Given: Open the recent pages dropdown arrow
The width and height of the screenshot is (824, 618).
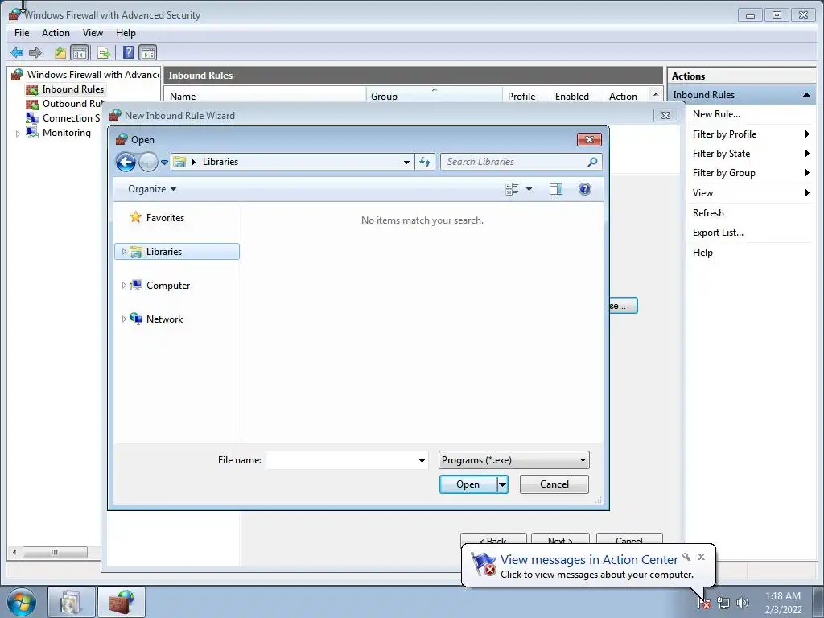Looking at the screenshot, I should (x=164, y=163).
